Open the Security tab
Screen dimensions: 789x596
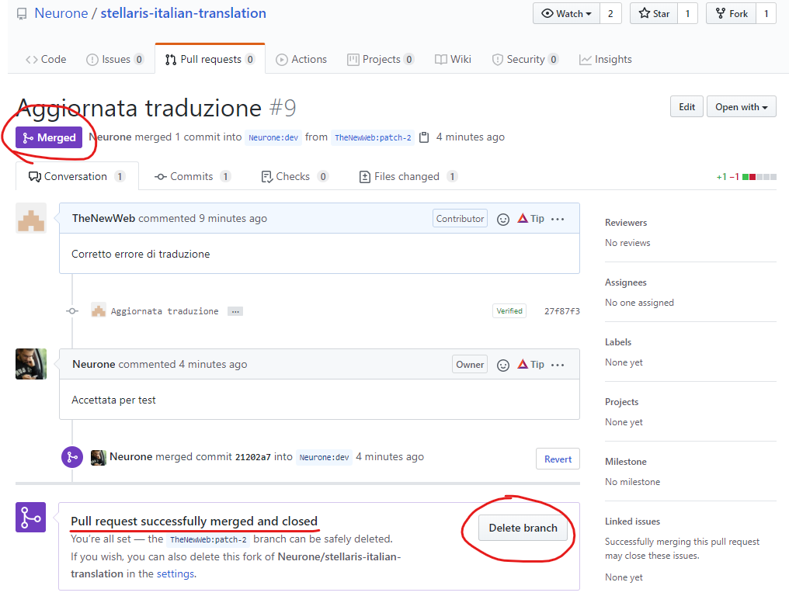[x=525, y=59]
